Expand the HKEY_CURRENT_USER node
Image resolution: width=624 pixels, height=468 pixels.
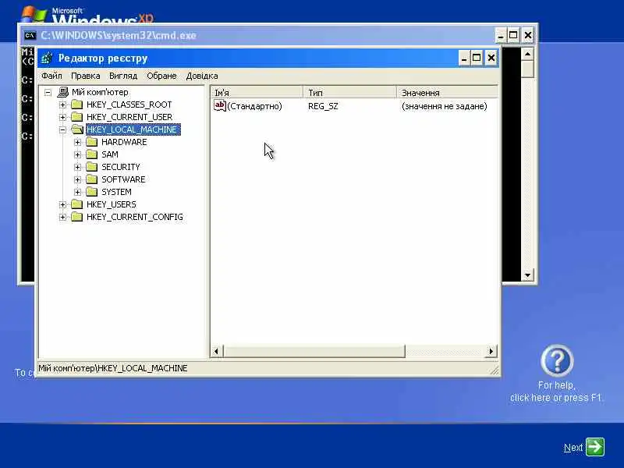click(62, 118)
